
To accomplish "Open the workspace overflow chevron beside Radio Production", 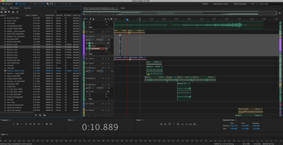I will pos(253,4).
